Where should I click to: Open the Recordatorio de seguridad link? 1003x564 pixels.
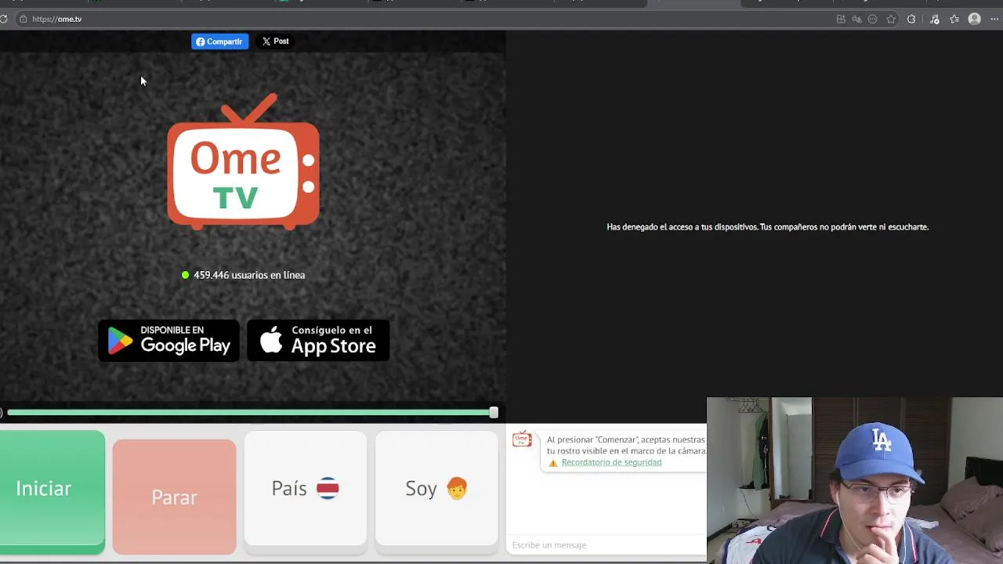point(611,462)
